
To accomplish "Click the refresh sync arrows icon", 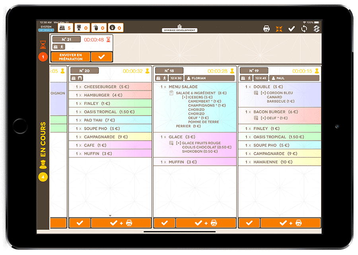I will (304, 29).
